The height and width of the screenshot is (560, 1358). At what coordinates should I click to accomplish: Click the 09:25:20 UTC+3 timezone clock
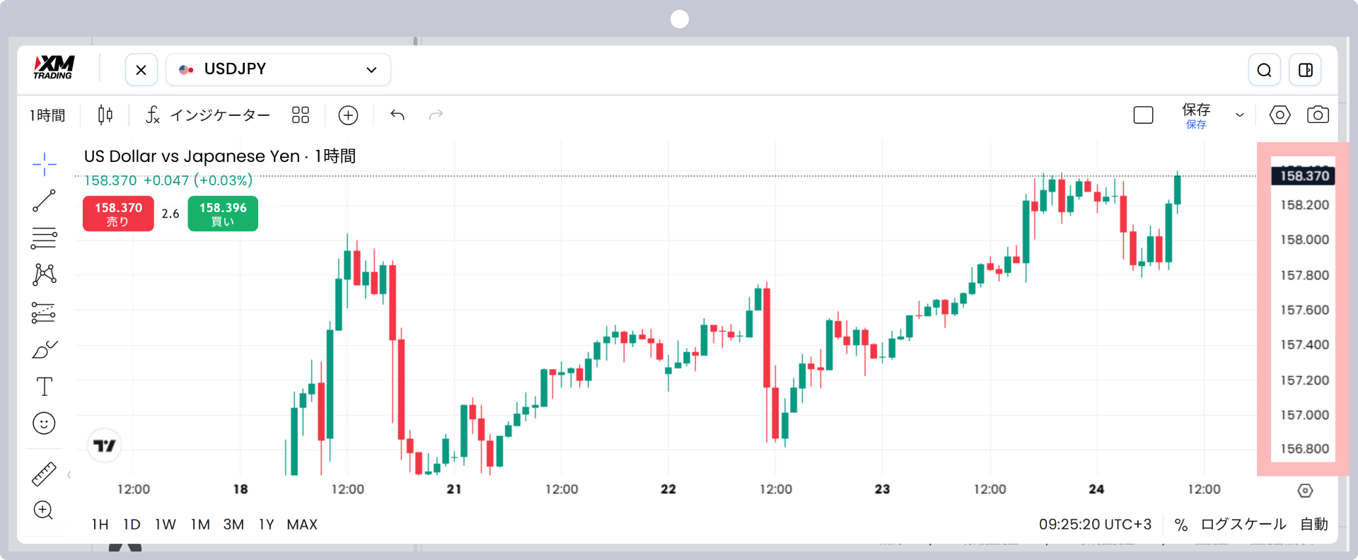click(x=1095, y=525)
